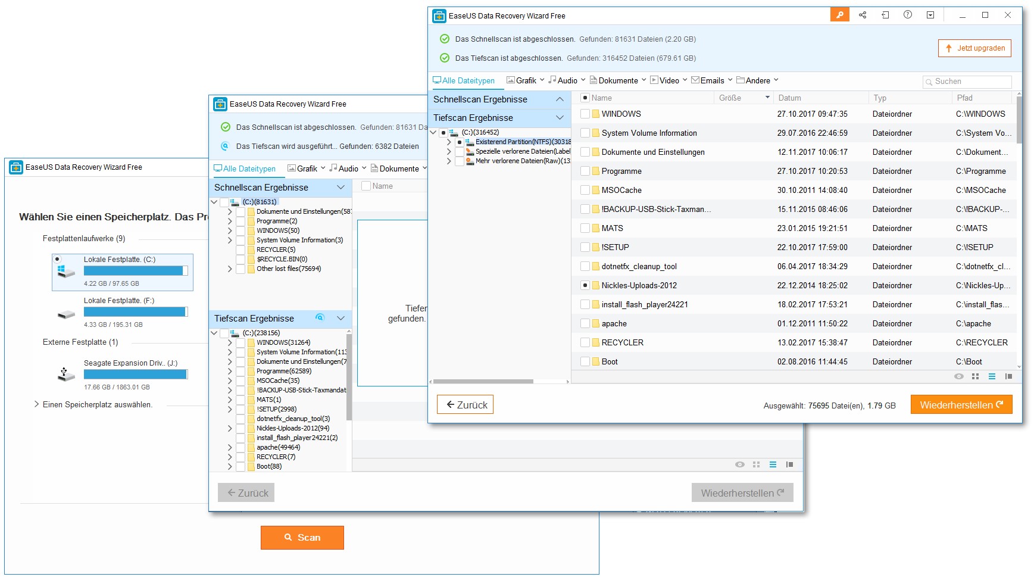Expand the Tiefscan Ergebnisse section in front window

(x=560, y=118)
